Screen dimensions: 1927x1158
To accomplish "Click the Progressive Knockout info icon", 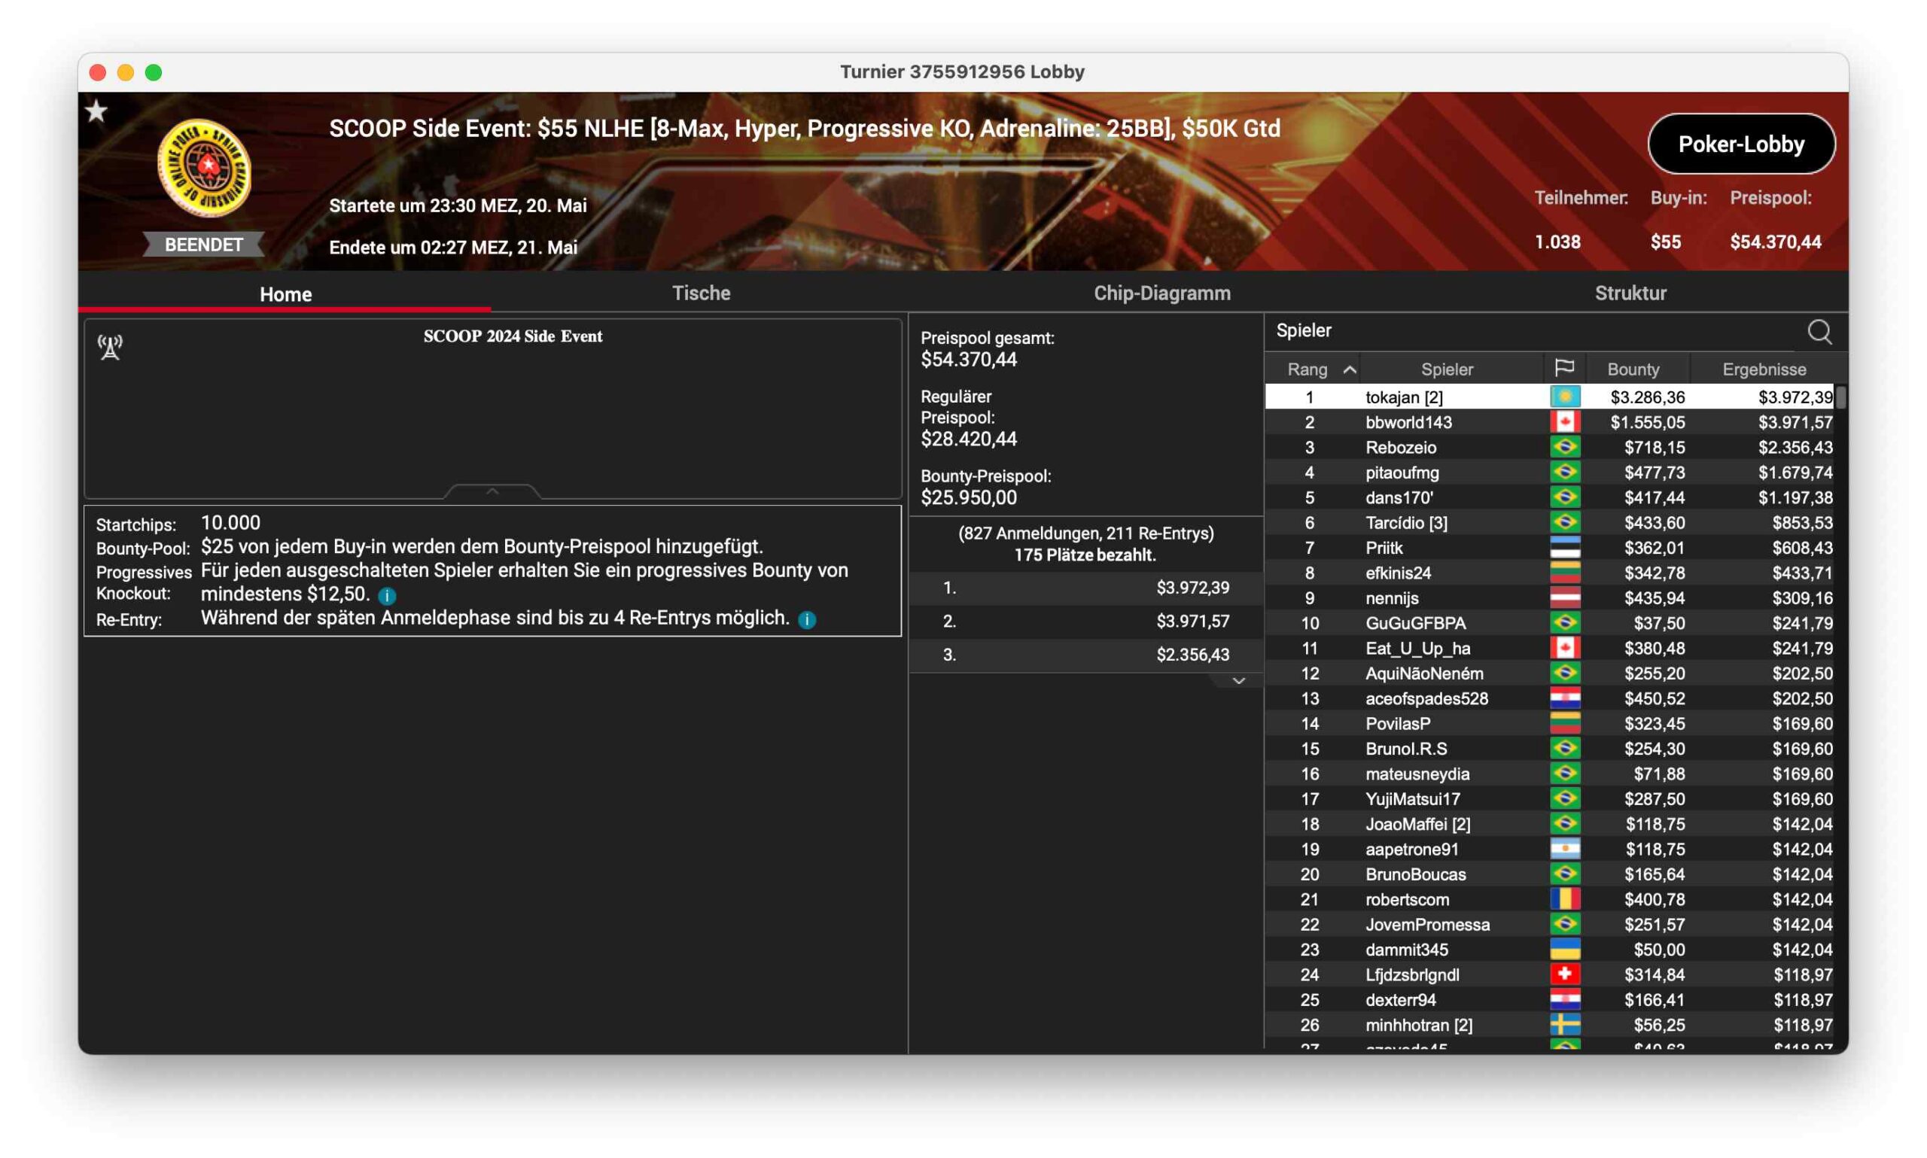I will tap(387, 596).
